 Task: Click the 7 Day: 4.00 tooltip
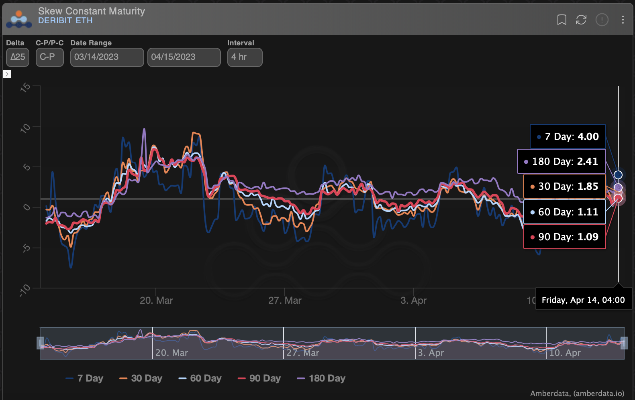pos(568,136)
